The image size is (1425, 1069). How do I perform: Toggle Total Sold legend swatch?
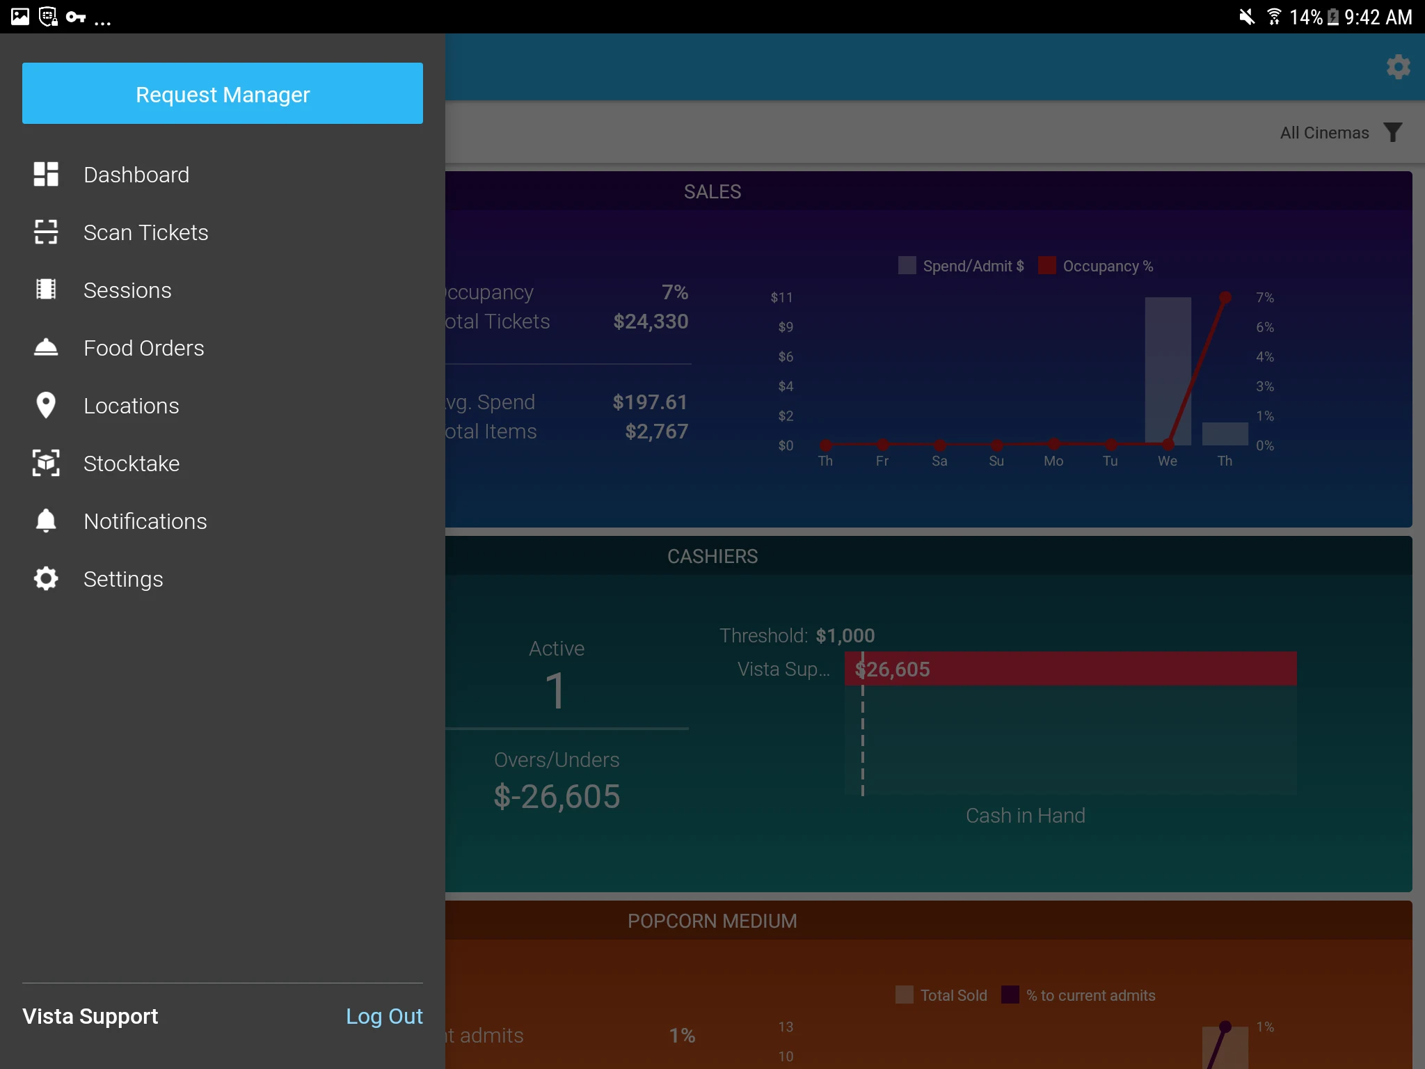tap(904, 995)
